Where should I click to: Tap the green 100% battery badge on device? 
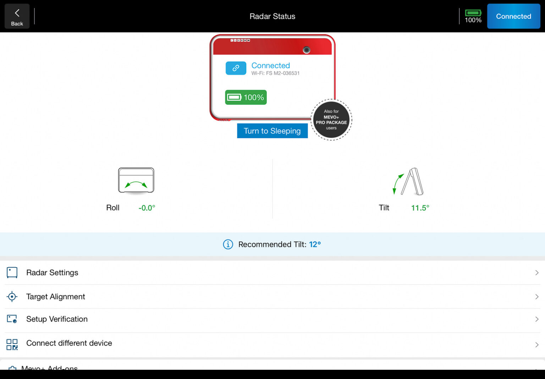click(x=246, y=97)
